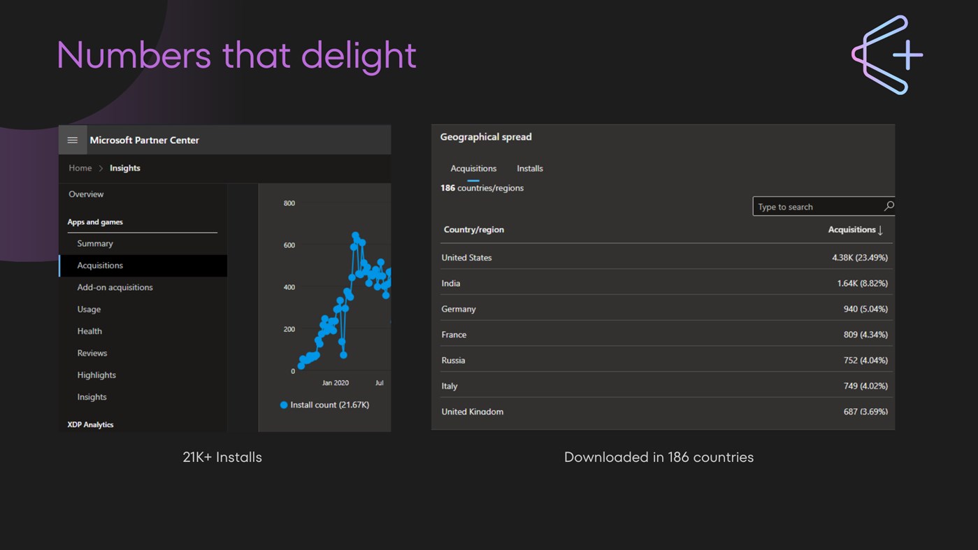Click the blue Install count legend dot

(x=282, y=405)
